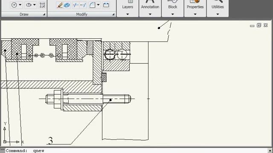The image size is (273, 153).
Task: Select the Ellipse draw tool
Action: 29,5
